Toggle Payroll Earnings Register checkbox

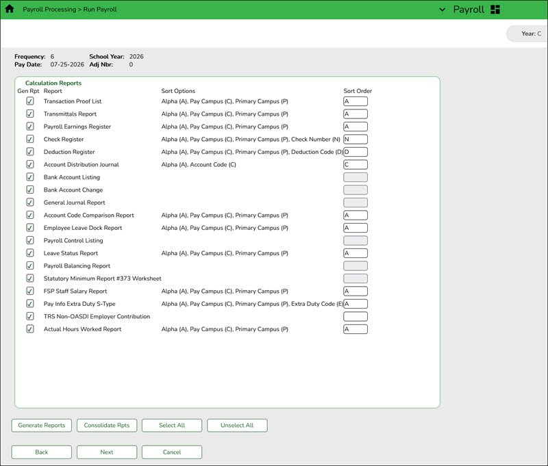pos(30,127)
